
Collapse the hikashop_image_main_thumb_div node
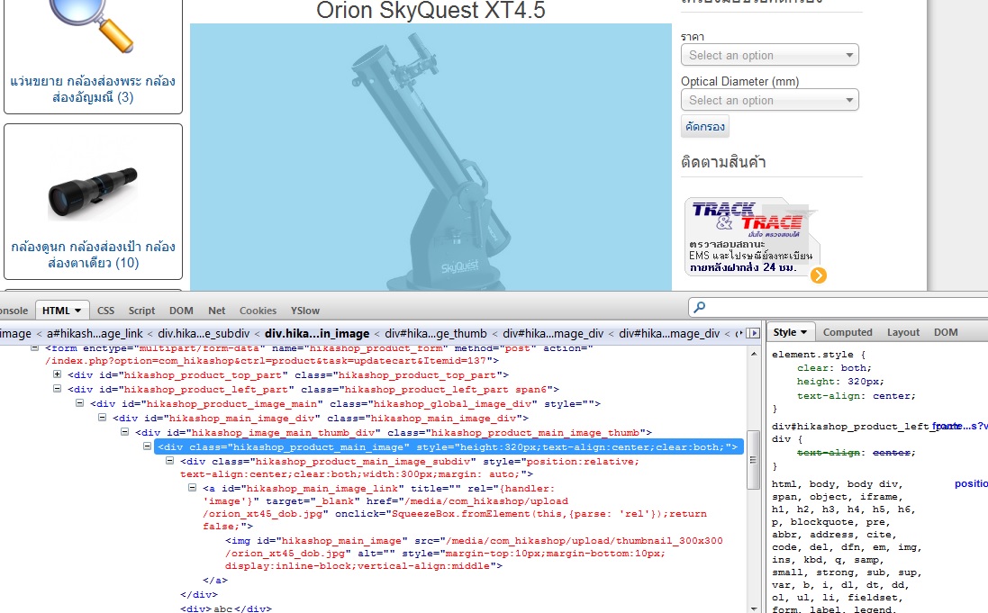125,432
